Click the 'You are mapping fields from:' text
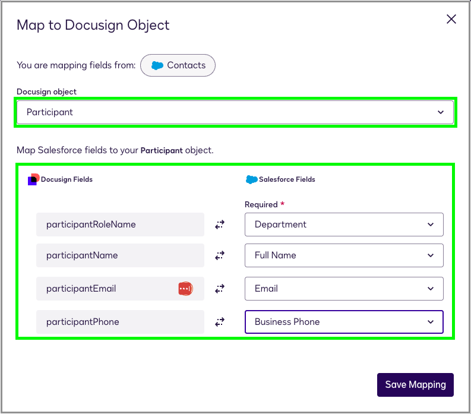This screenshot has height=414, width=471. click(76, 65)
